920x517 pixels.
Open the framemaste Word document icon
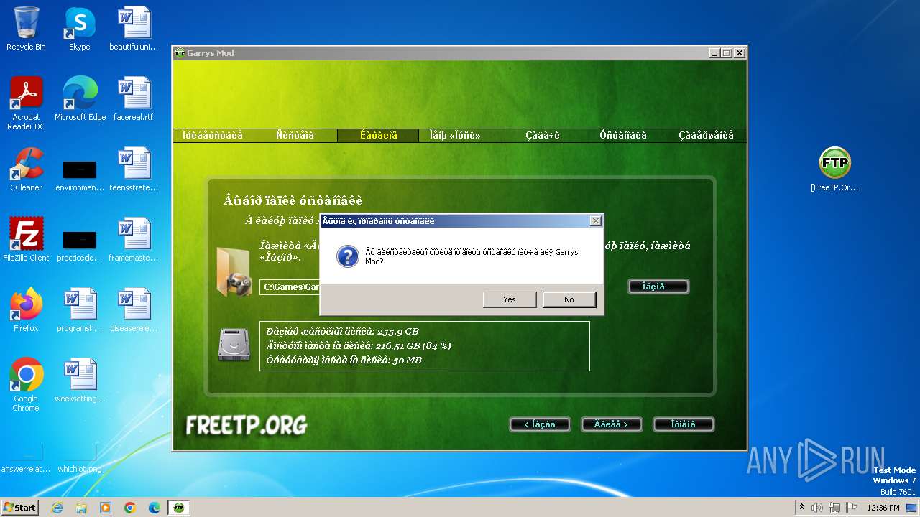tap(134, 240)
